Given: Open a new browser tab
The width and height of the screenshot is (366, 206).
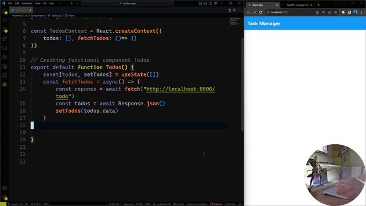Looking at the screenshot, I should coord(319,5).
